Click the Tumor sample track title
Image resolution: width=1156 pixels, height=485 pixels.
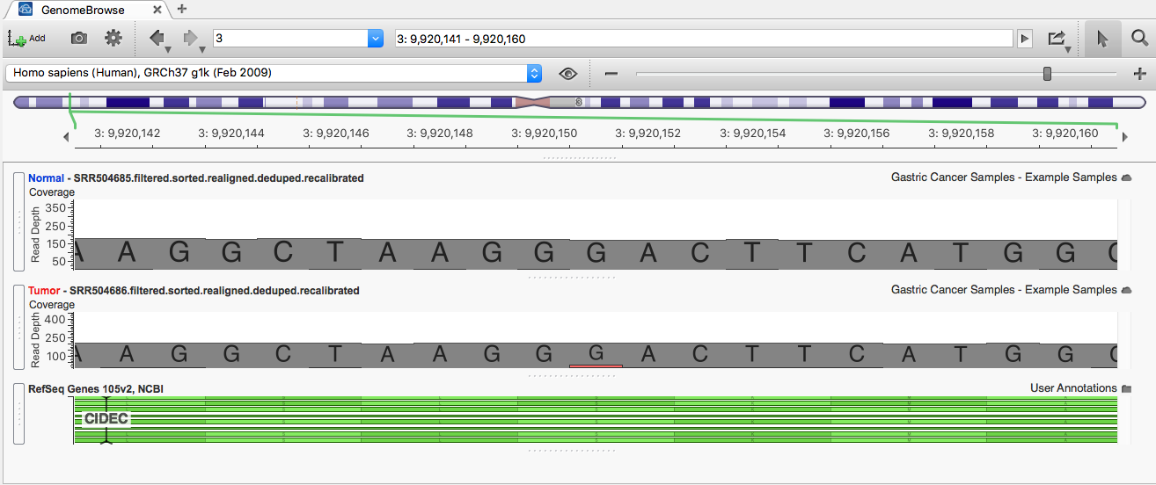point(194,291)
